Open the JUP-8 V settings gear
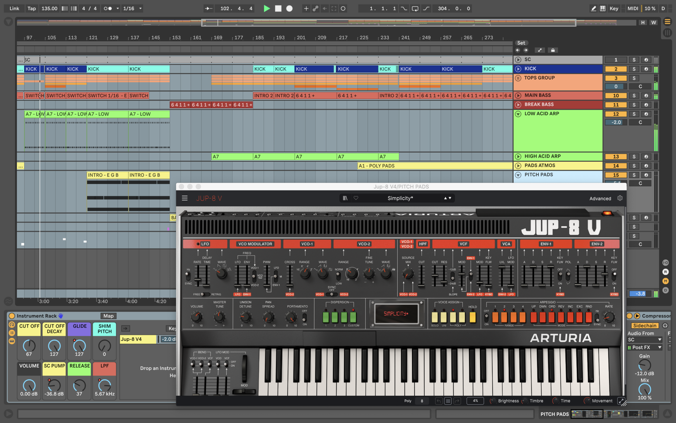The image size is (676, 423). (620, 198)
